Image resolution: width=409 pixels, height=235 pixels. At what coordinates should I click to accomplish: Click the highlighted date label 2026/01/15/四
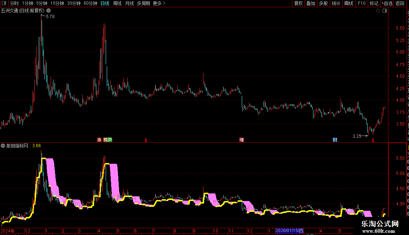tap(289, 231)
